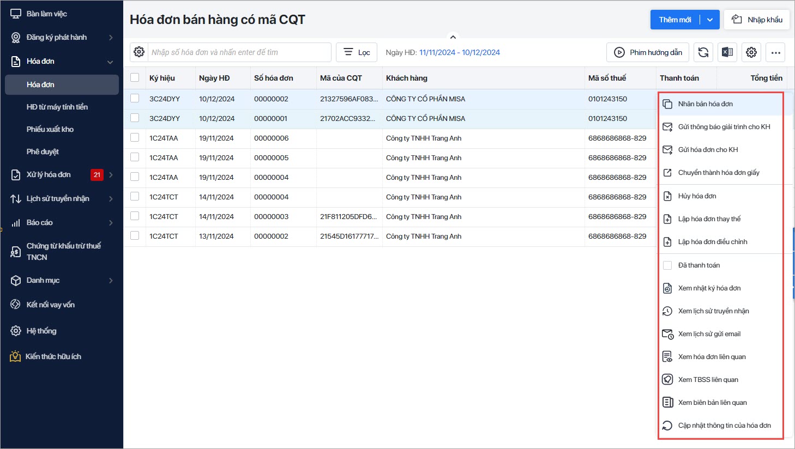
Task: Open the Lọc filter button
Action: tap(357, 52)
